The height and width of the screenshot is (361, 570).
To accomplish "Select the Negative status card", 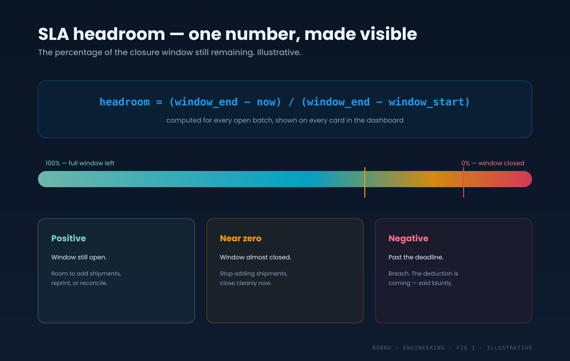I will 454,271.
